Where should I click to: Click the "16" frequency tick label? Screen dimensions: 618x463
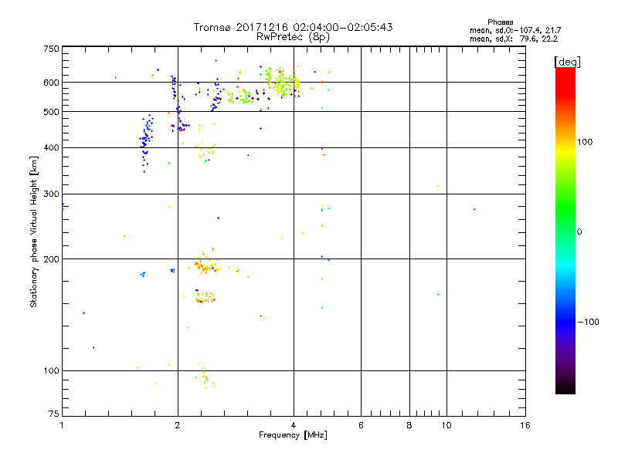click(525, 425)
